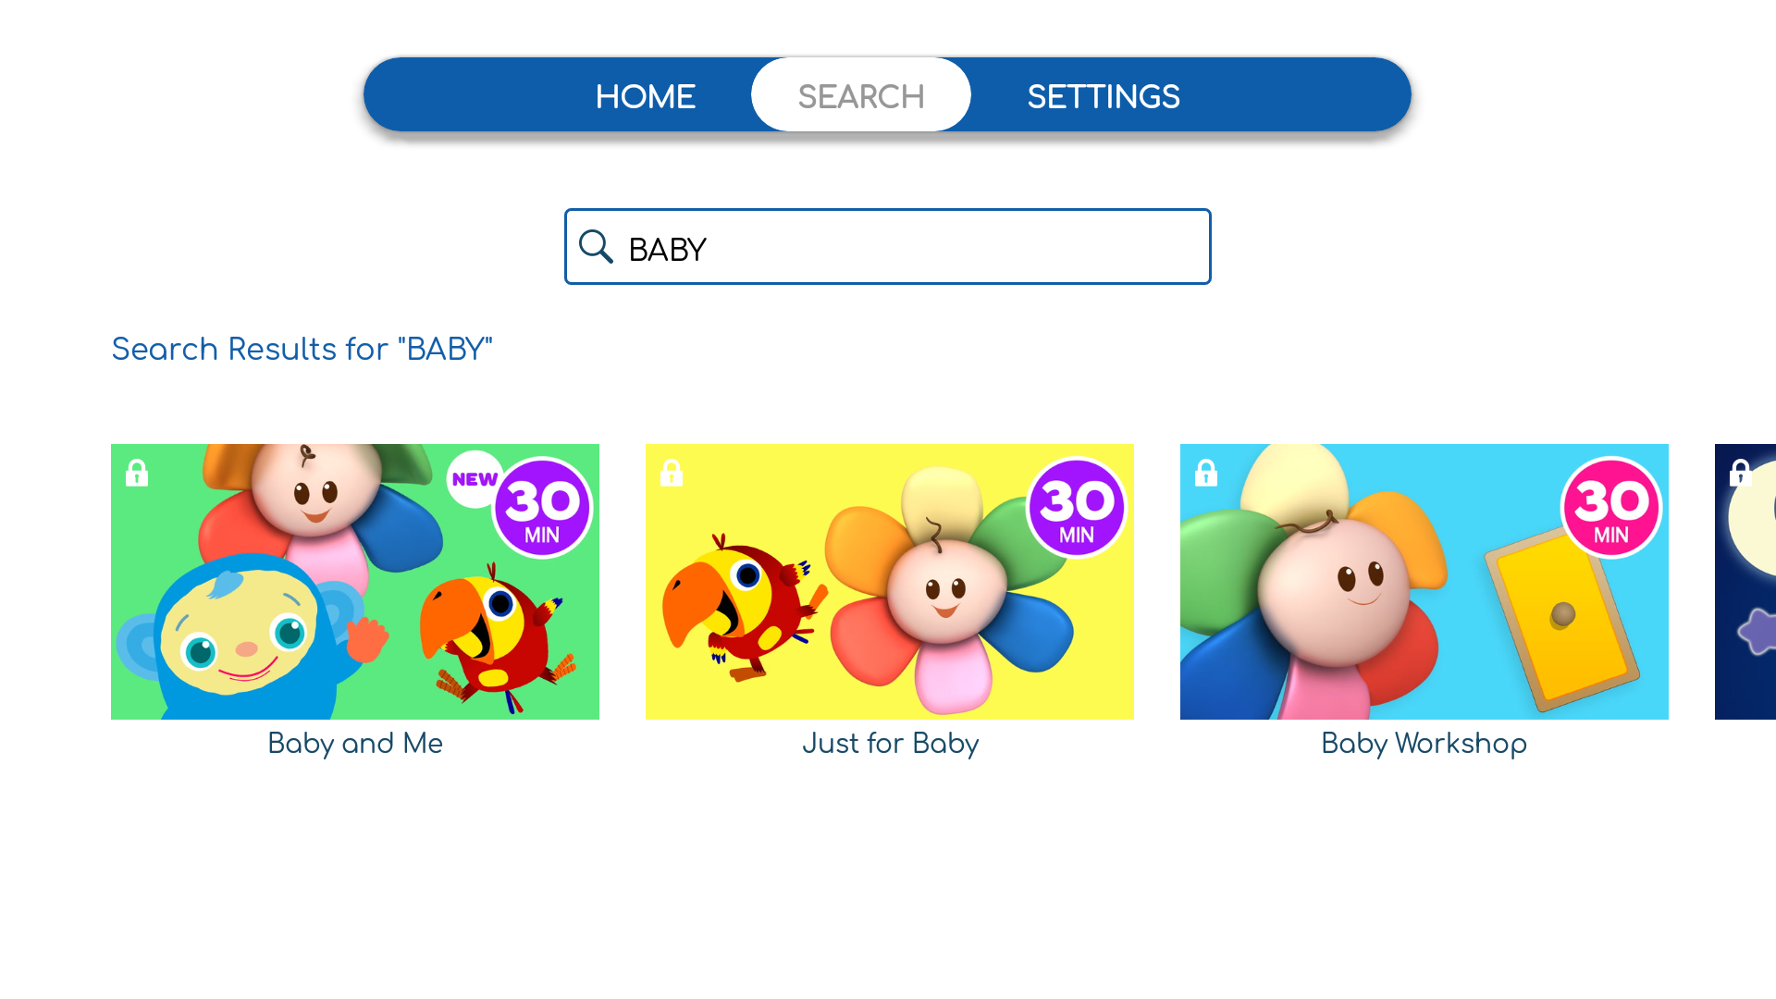The width and height of the screenshot is (1776, 999).
Task: Switch to the HOME tab
Action: click(646, 95)
